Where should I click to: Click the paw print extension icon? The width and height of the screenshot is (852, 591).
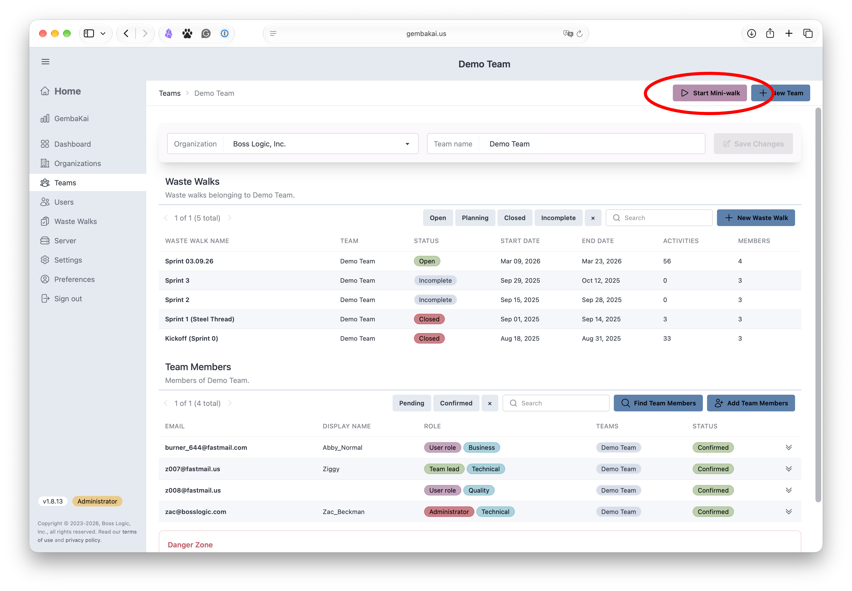point(187,33)
